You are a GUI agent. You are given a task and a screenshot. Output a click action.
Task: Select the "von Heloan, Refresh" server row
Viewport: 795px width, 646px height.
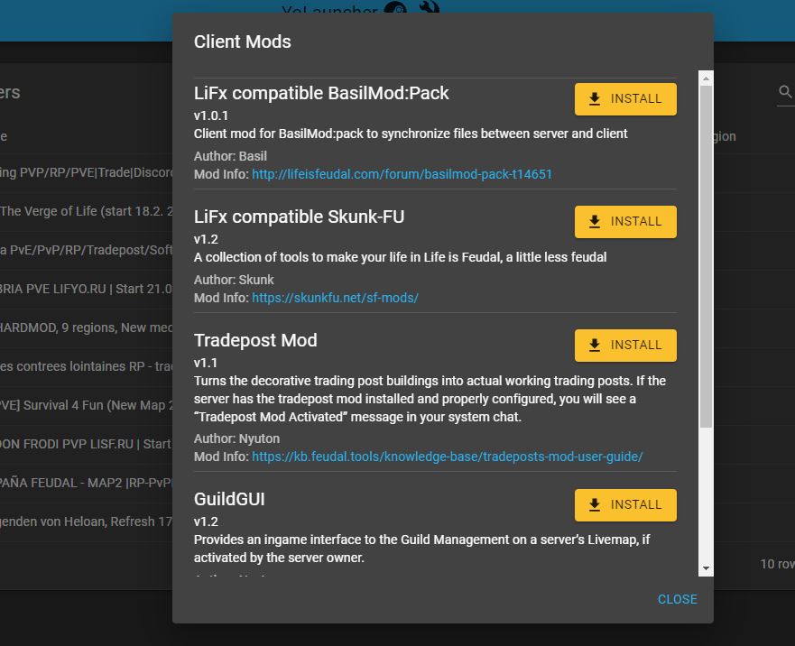(x=87, y=521)
